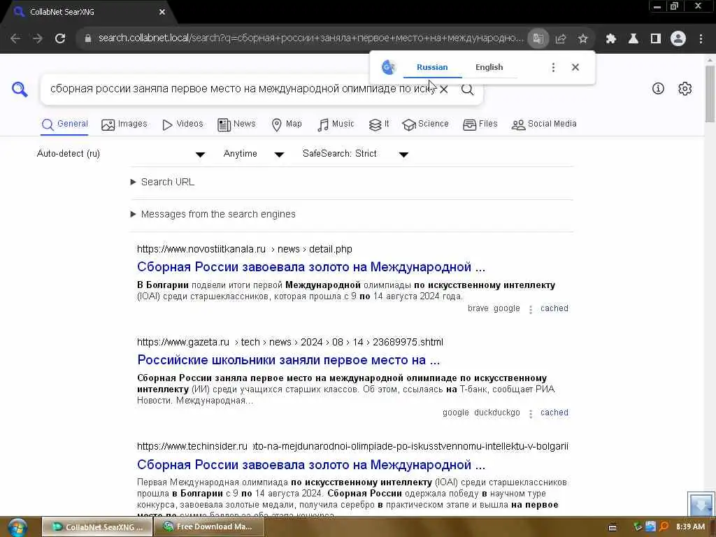Open the about info icon
The height and width of the screenshot is (537, 716).
[658, 89]
